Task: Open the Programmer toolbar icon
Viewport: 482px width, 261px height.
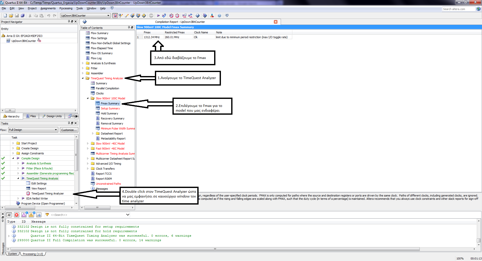Action: (205, 16)
